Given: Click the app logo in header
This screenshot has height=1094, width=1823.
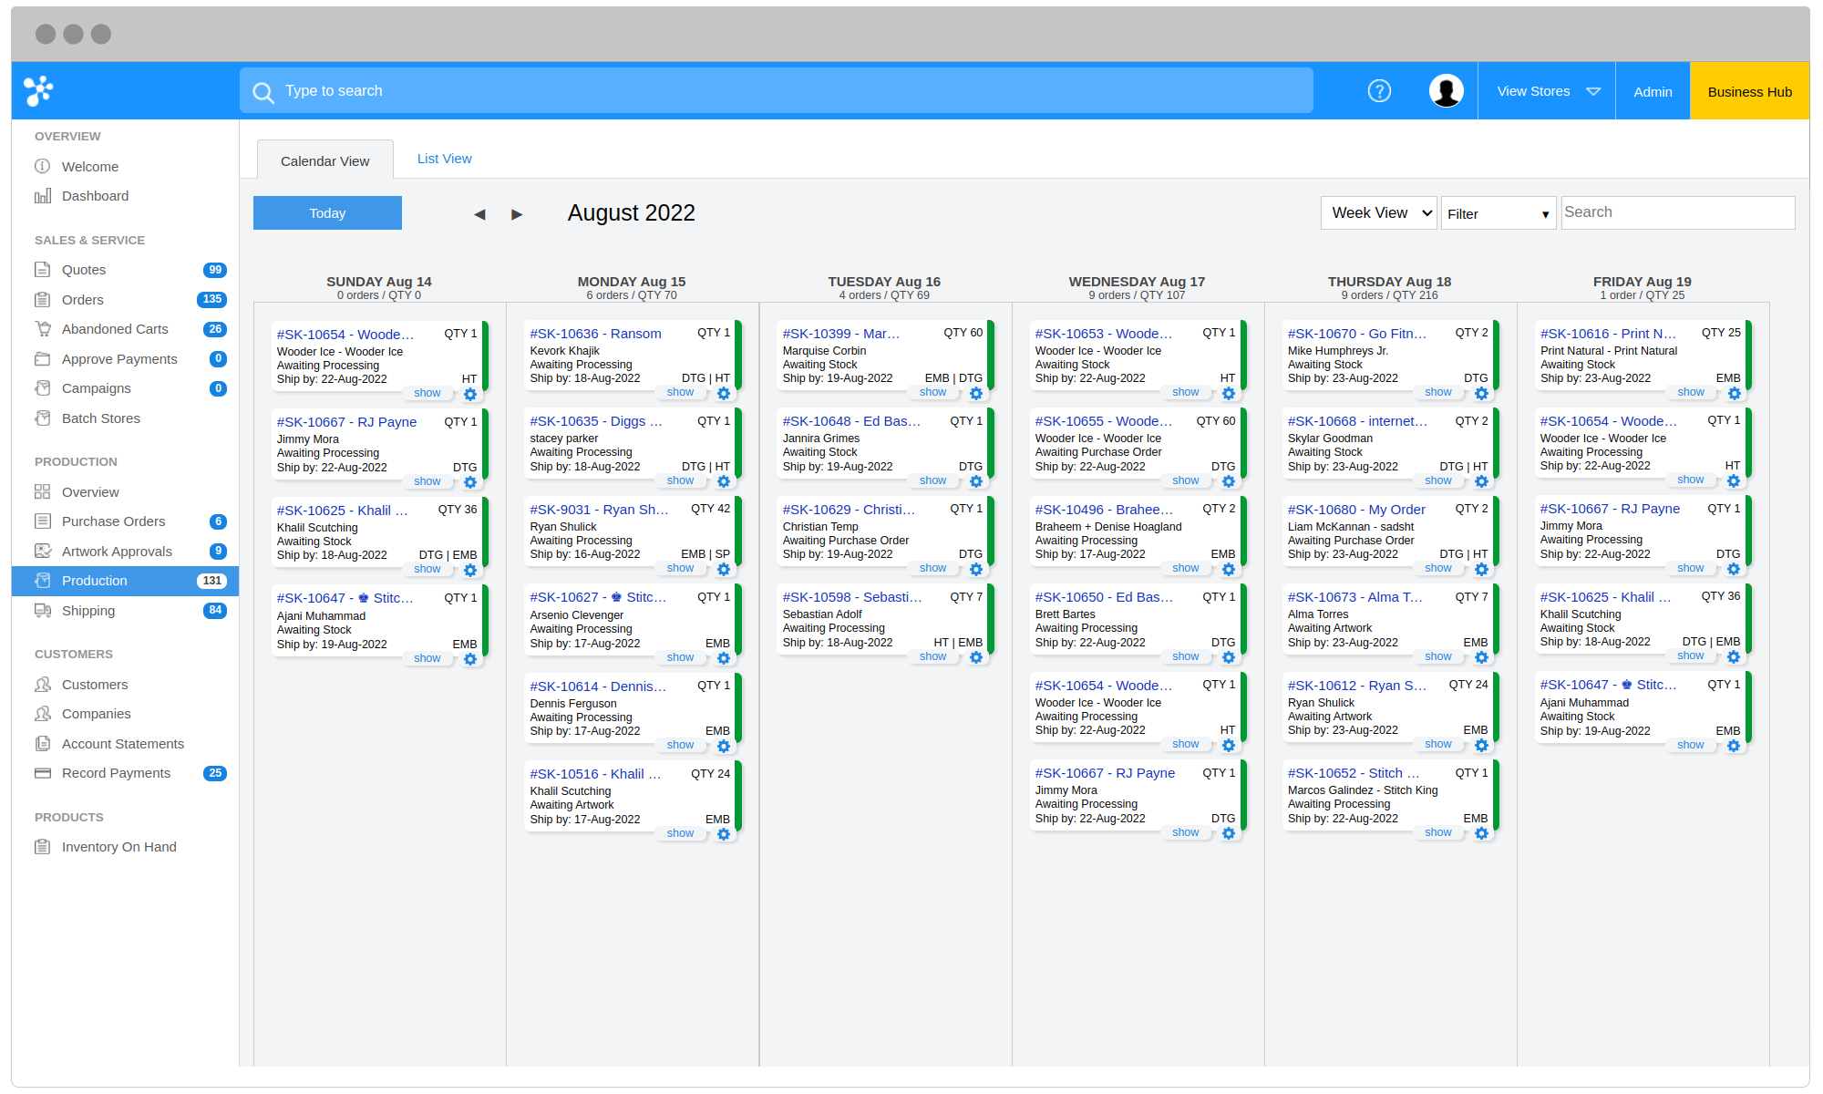Looking at the screenshot, I should pyautogui.click(x=38, y=91).
